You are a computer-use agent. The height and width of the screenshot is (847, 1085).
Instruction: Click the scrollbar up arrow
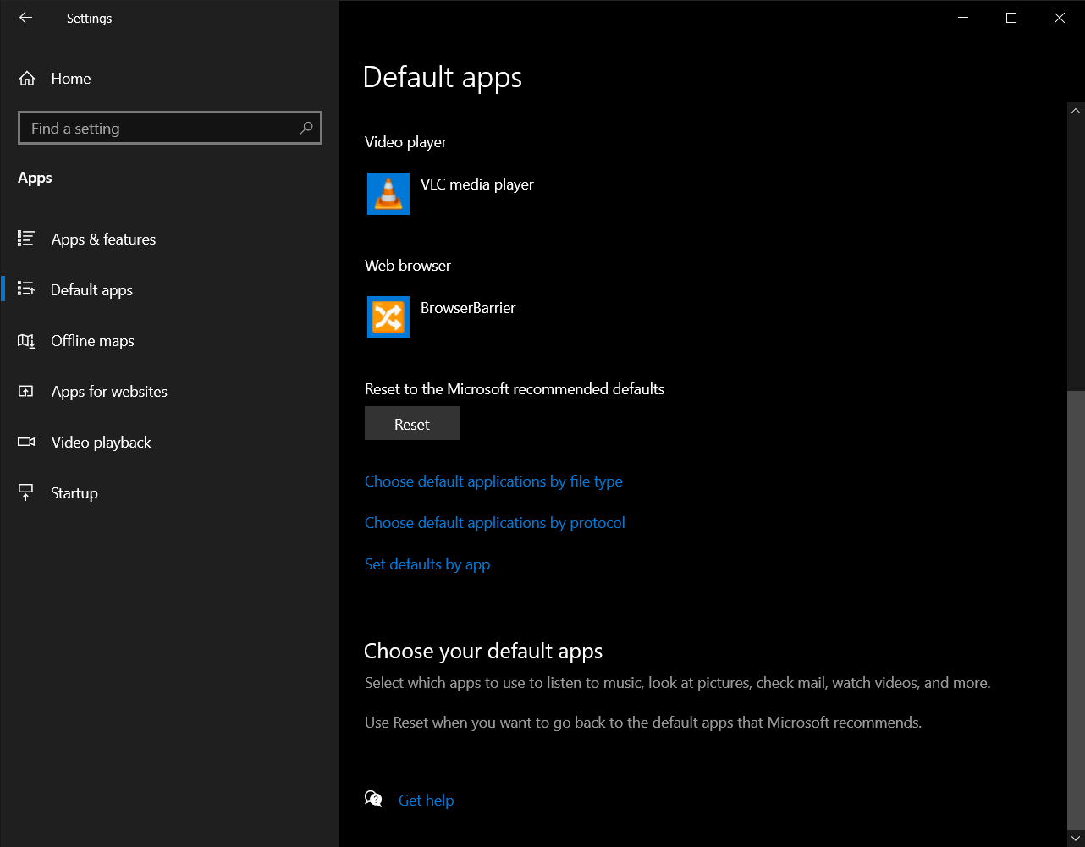point(1076,110)
